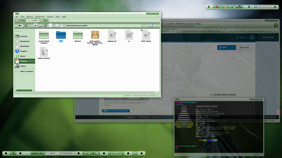Click xterm window menu button in titlebar
This screenshot has height=158, width=282.
tap(177, 99)
